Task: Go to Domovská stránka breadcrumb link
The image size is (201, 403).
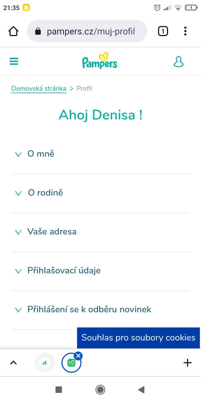Action: [39, 88]
